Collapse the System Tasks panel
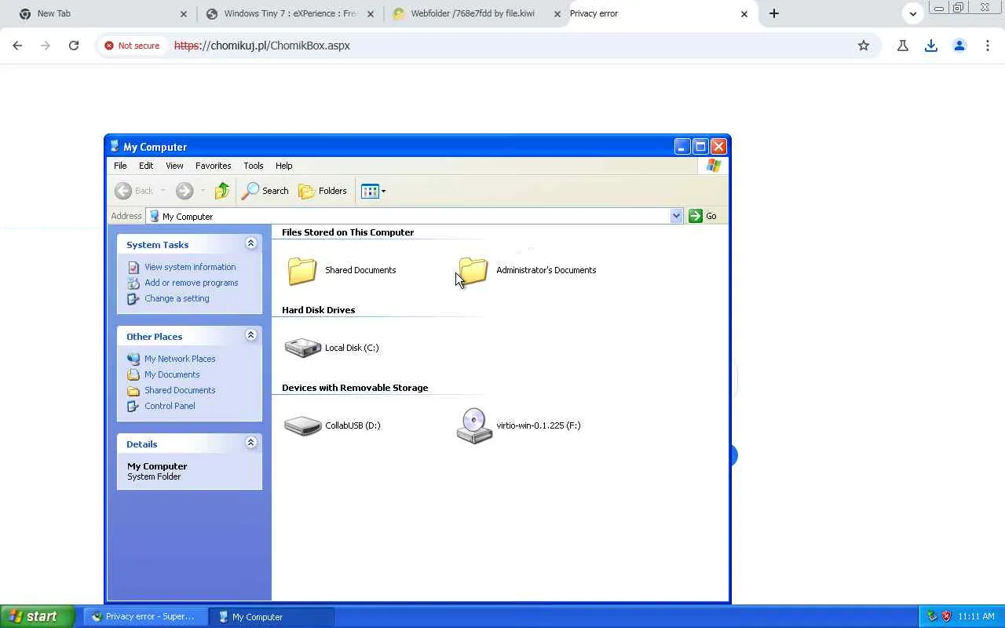This screenshot has width=1005, height=628. [251, 243]
